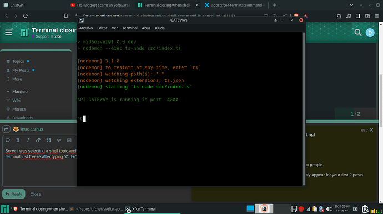Image resolution: width=383 pixels, height=214 pixels.
Task: Go forward in the browser
Action: pyautogui.click(x=16, y=16)
